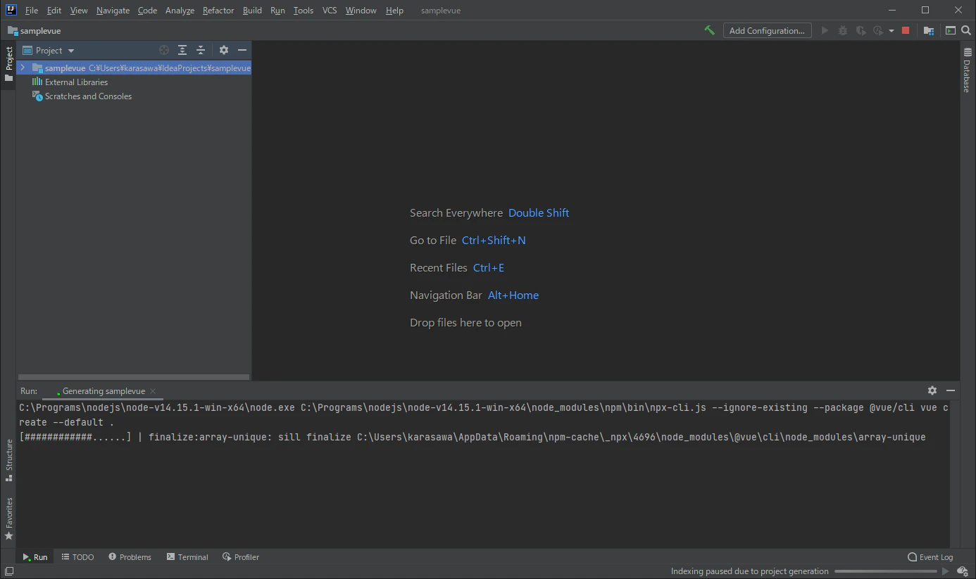Click the indexing progress bar in status bar
This screenshot has width=976, height=579.
pos(884,571)
